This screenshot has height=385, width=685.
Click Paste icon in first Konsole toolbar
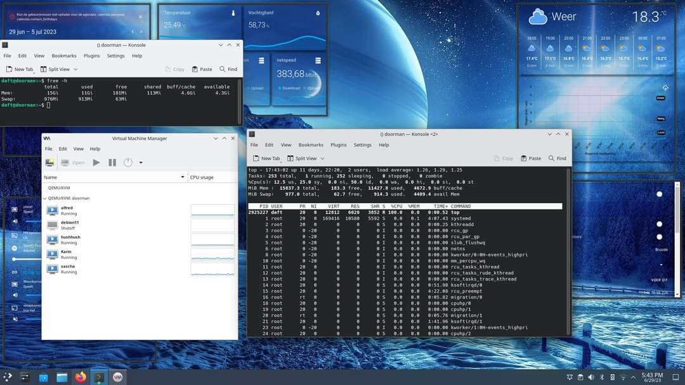click(x=195, y=69)
